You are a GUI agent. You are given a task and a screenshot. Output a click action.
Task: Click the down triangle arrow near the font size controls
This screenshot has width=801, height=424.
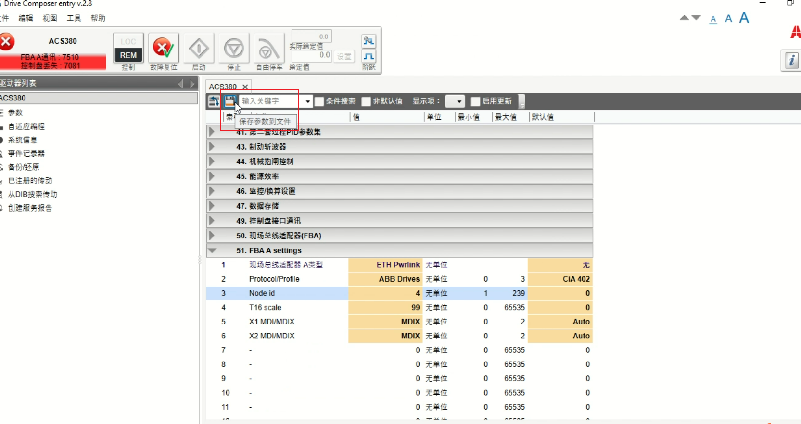tap(696, 18)
